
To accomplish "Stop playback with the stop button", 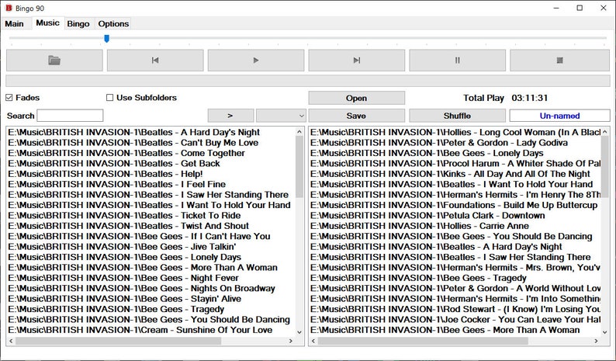I will (x=560, y=61).
